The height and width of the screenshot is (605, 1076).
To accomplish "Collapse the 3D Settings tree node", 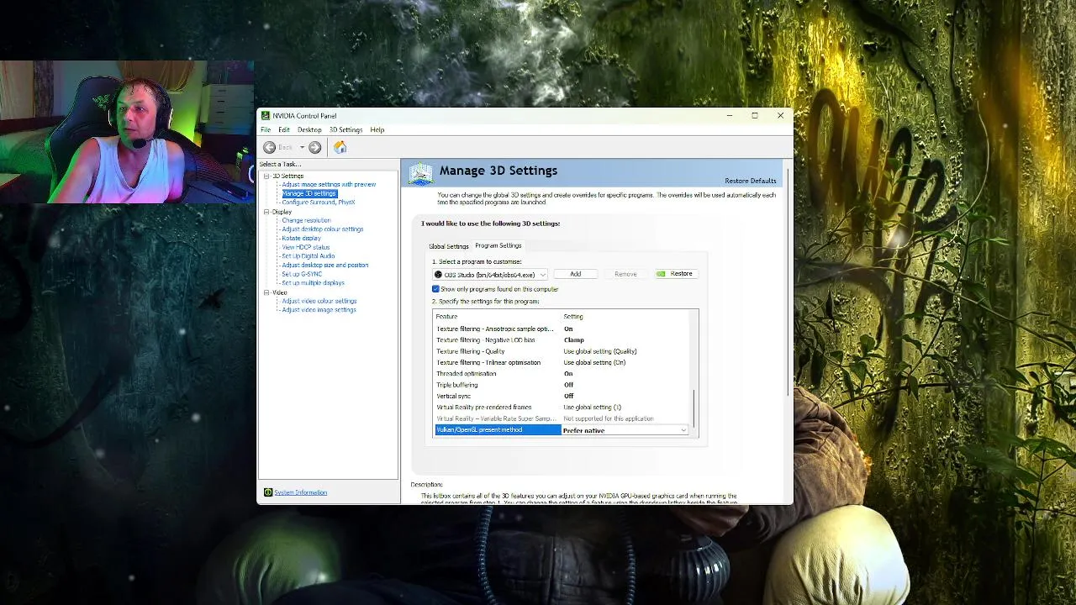I will pyautogui.click(x=266, y=176).
